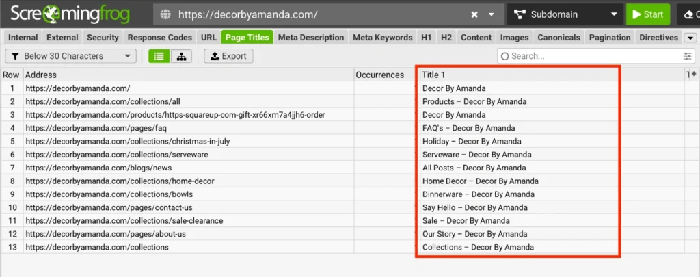Screen dimensions: 700x277
Task: Switch to the Meta Description tab
Action: (x=310, y=38)
